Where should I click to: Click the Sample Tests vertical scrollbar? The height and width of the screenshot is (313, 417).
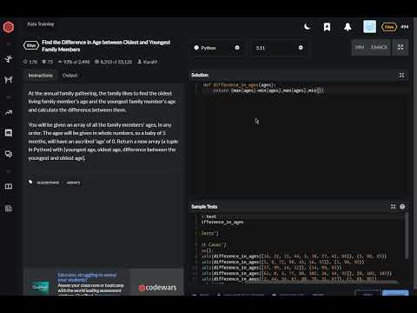coord(407,236)
